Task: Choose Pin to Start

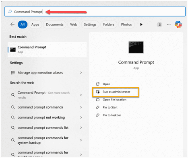Action: click(x=110, y=107)
